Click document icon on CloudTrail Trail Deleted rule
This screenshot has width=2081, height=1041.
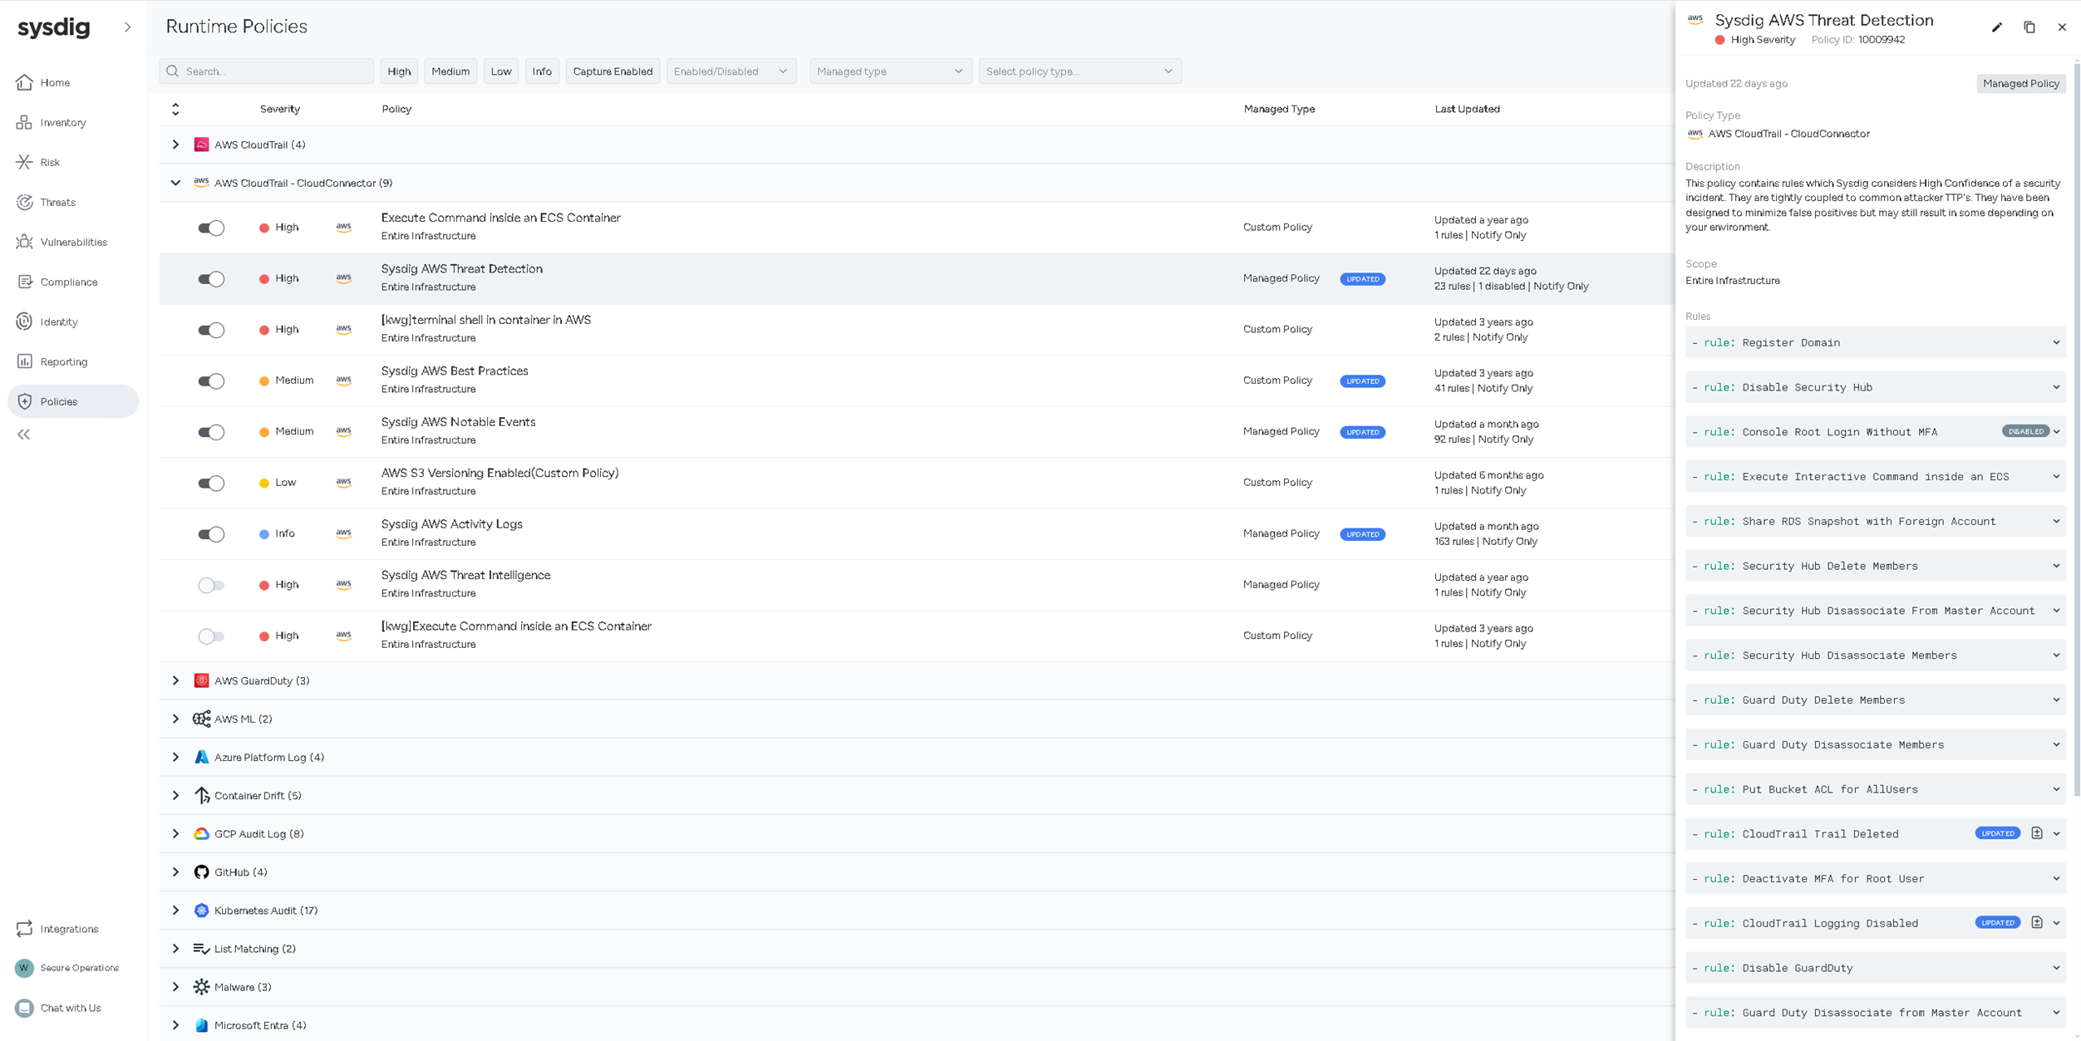2036,833
